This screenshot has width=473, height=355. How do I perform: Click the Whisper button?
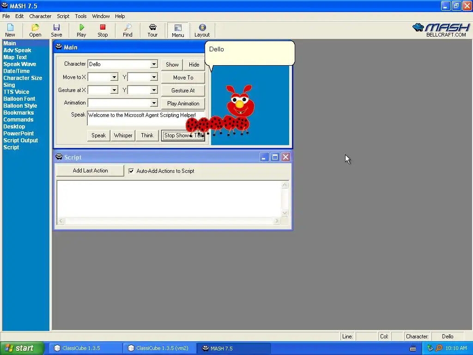click(x=123, y=135)
